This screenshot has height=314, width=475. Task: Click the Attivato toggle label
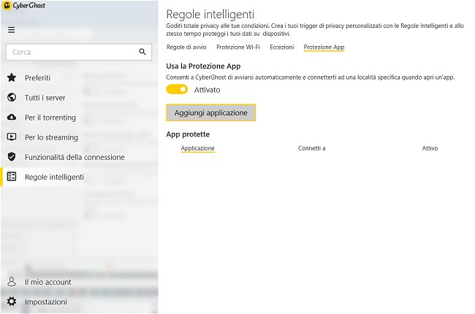208,90
